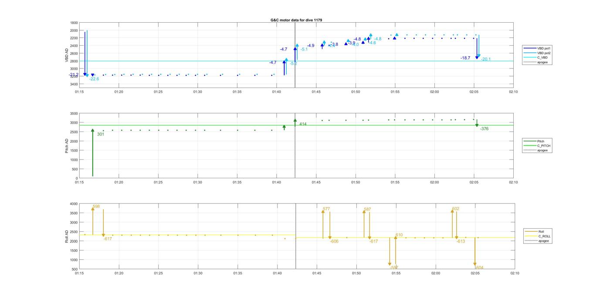Click the 'Roll AD' y-axis label
Viewport: 610px width, 302px height.
point(67,236)
